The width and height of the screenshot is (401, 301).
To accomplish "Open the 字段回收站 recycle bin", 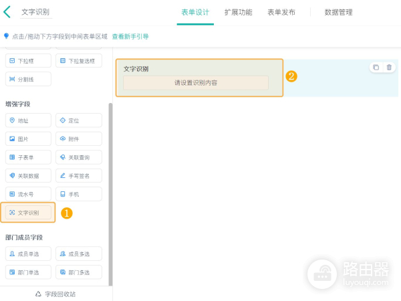I will coord(55,294).
